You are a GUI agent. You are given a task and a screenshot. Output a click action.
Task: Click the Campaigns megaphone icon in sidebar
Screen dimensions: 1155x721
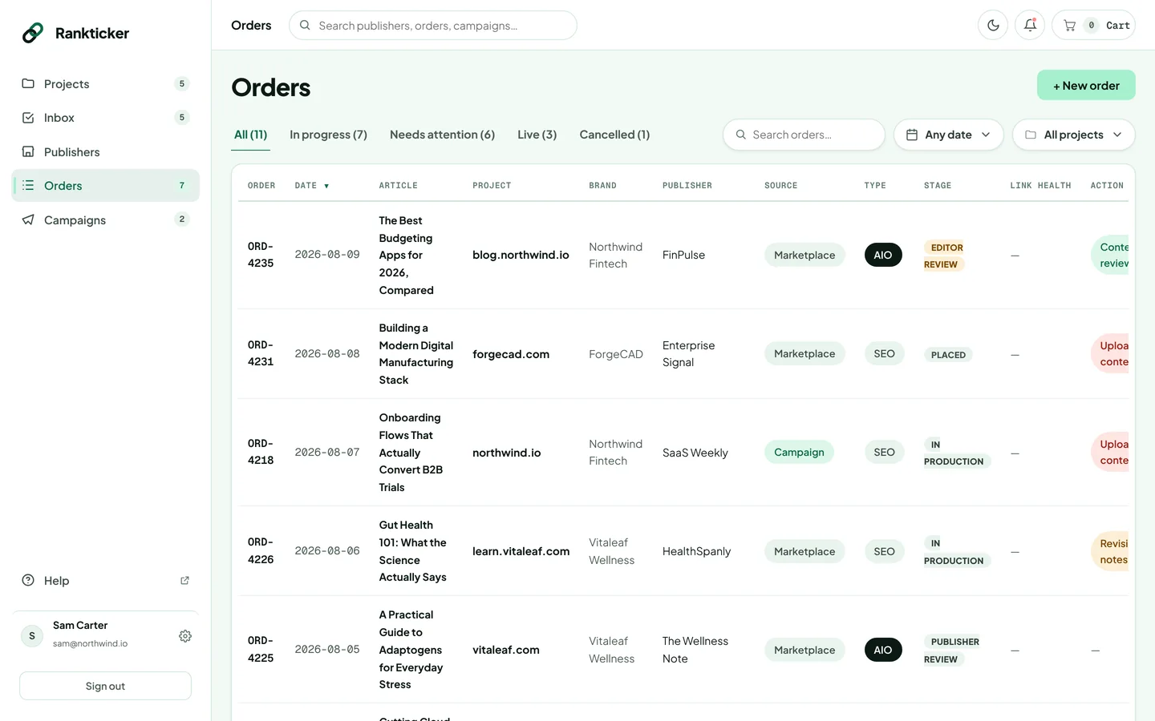[x=28, y=220]
